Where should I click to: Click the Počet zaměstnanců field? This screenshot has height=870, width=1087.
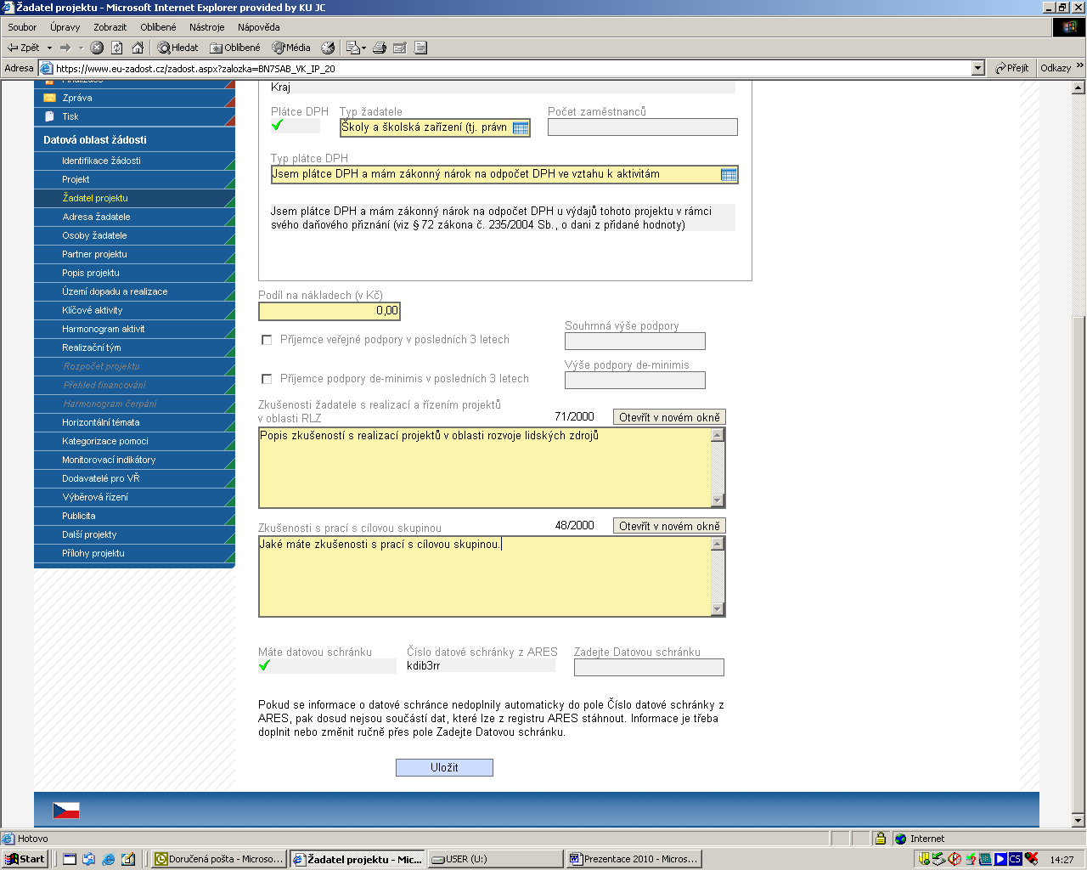643,127
